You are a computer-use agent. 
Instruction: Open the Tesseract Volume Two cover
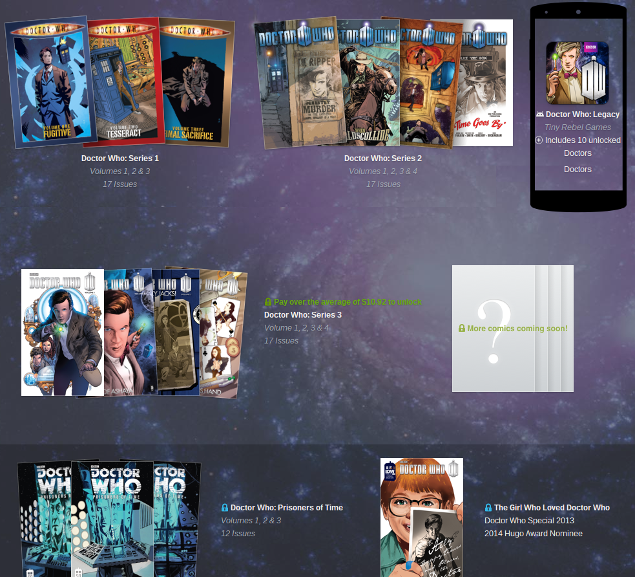point(127,82)
